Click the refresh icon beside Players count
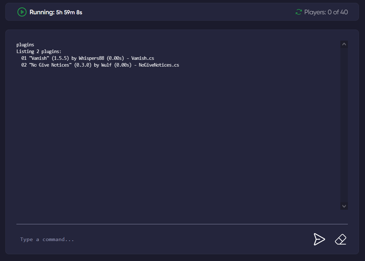365x261 pixels. pyautogui.click(x=299, y=11)
